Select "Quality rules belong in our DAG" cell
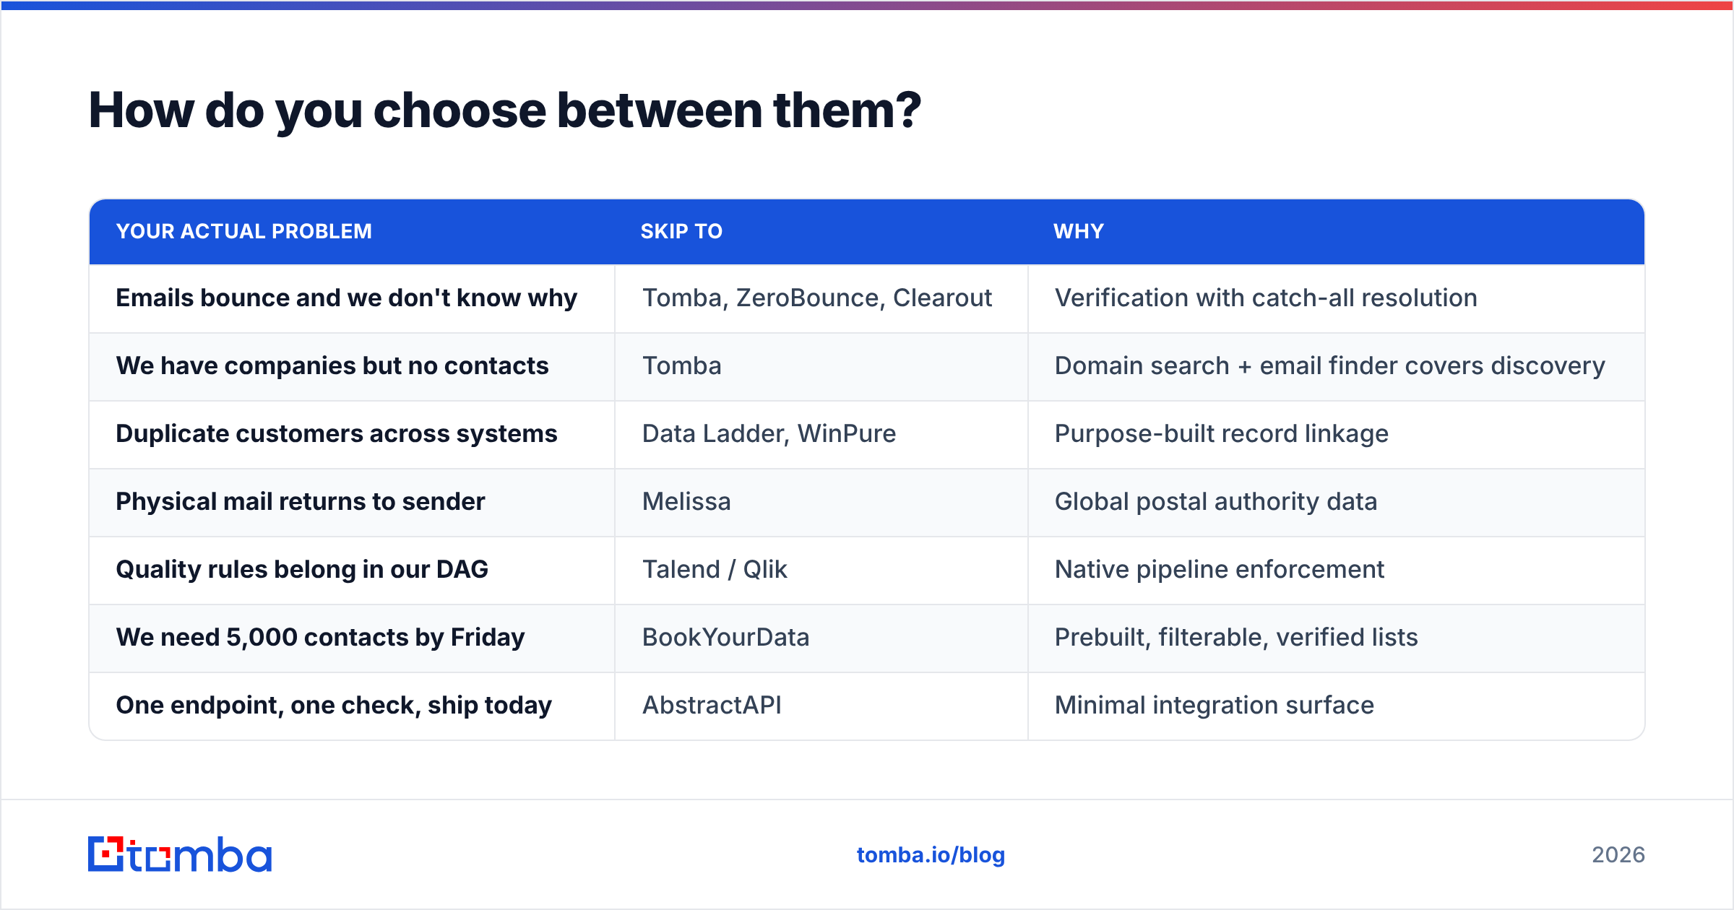This screenshot has width=1734, height=910. point(352,571)
